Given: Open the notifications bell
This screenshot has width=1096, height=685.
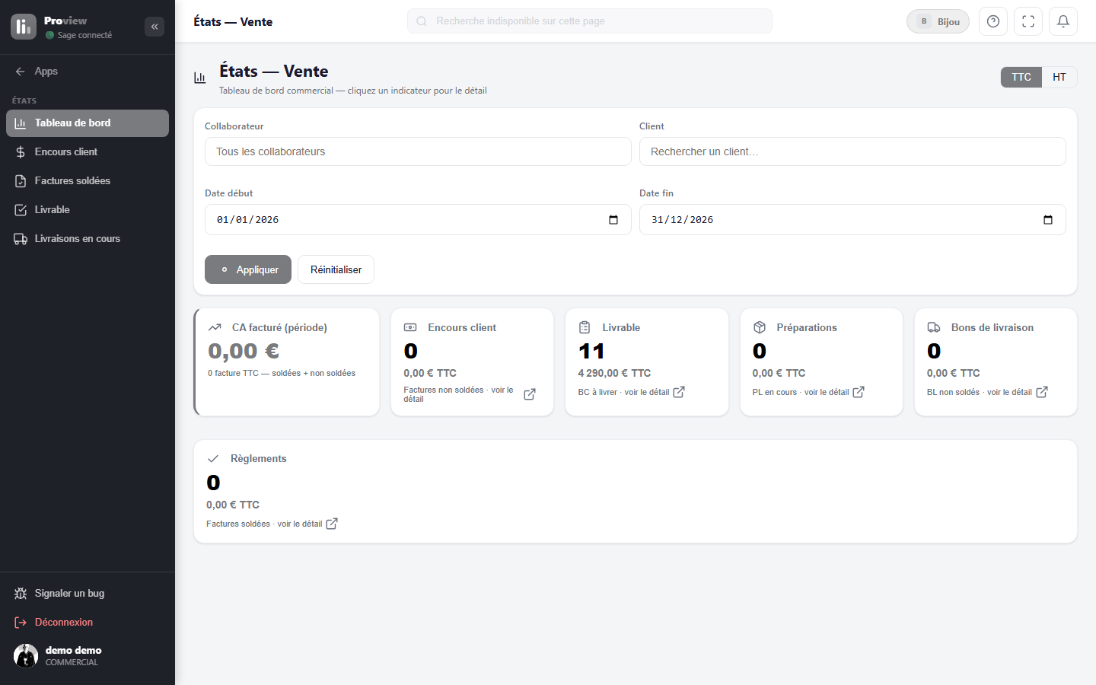Looking at the screenshot, I should pos(1063,21).
